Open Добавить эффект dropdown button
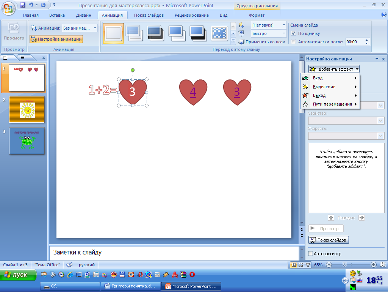The height and width of the screenshot is (308, 388). coord(334,69)
